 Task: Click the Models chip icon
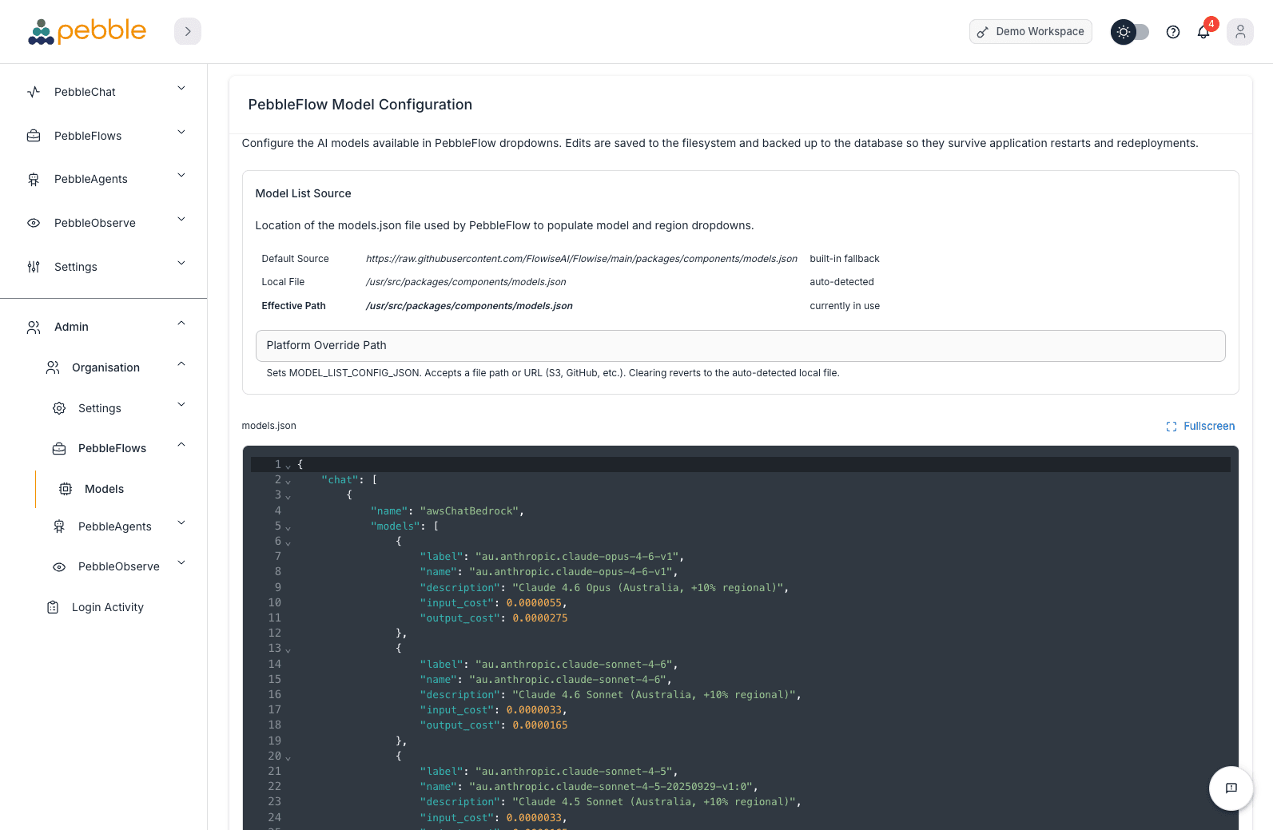tap(66, 489)
